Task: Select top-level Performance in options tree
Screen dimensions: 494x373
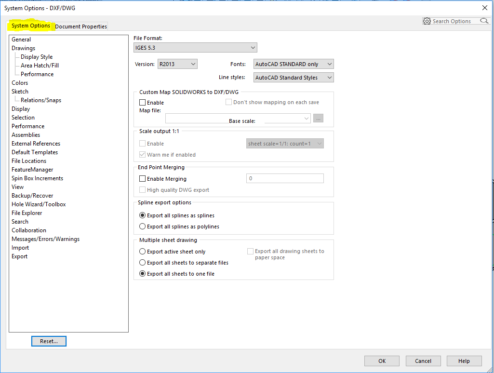Action: [x=28, y=126]
